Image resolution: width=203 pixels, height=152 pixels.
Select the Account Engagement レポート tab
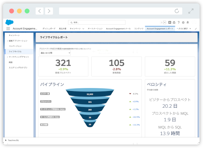[160, 29]
